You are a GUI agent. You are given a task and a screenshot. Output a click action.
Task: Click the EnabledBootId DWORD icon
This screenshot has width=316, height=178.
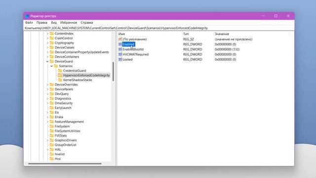click(x=120, y=49)
